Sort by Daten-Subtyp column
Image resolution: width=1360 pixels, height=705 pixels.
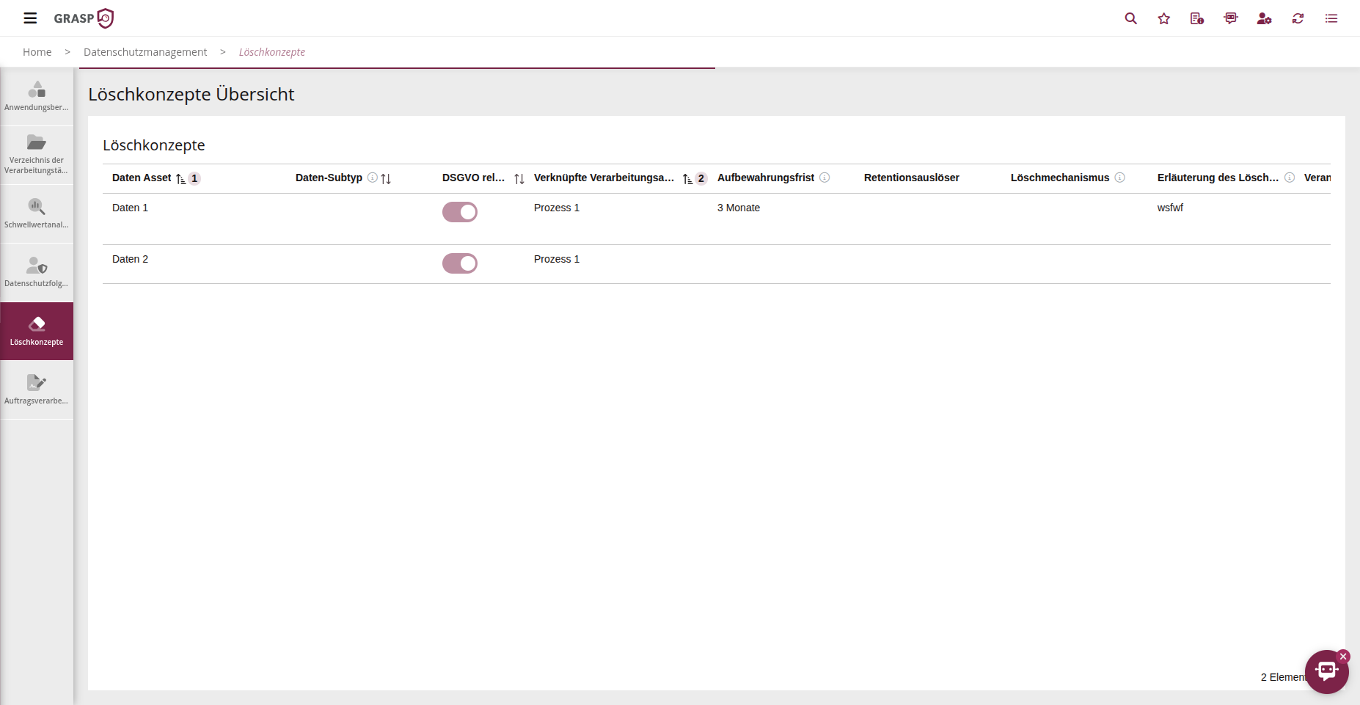386,178
